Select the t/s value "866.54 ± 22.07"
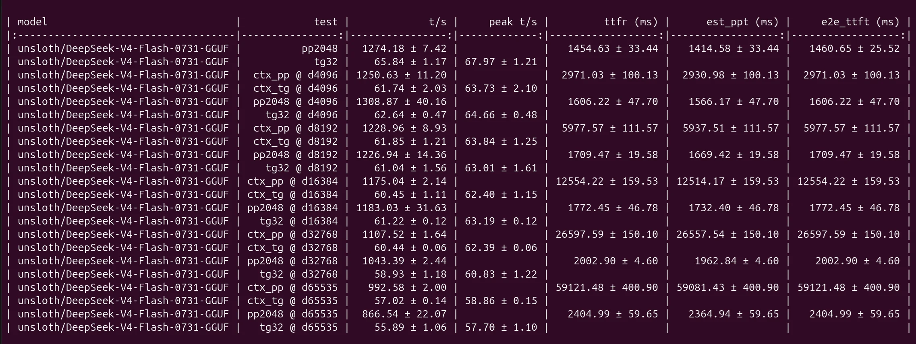The image size is (916, 344). click(x=404, y=314)
